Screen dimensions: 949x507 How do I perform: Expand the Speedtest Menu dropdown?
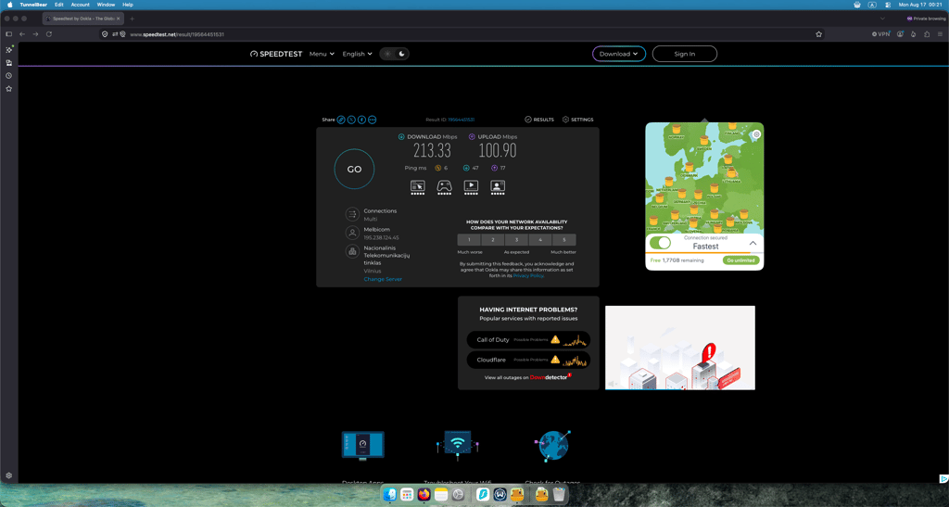coord(322,54)
